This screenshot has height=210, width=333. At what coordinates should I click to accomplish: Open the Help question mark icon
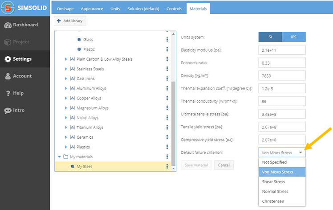tap(8, 93)
